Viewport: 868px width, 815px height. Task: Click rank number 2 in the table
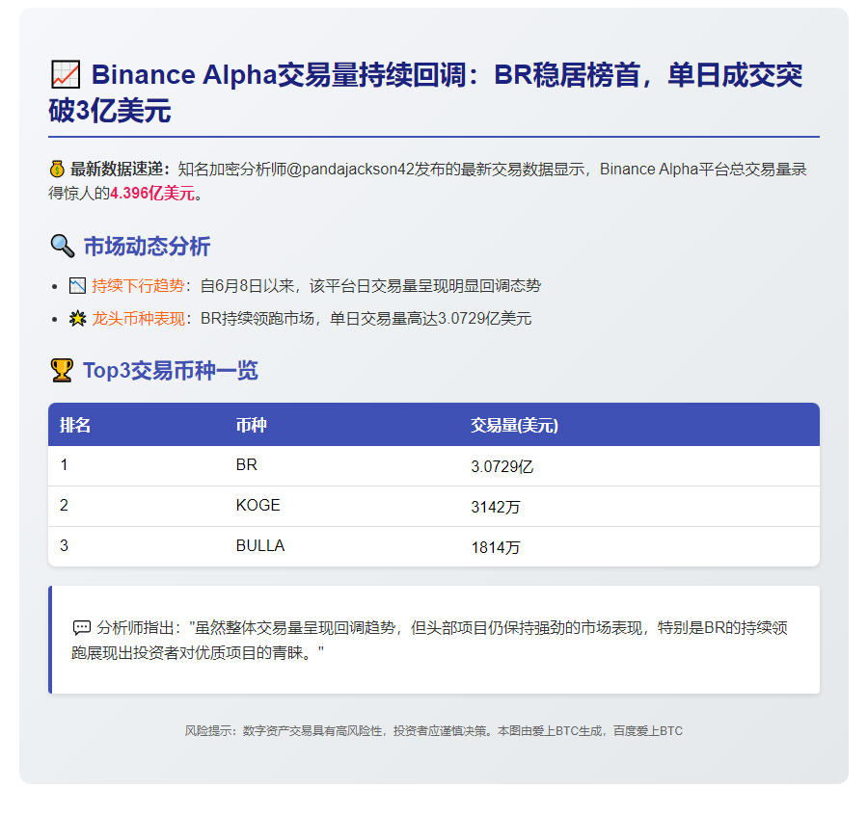[65, 506]
